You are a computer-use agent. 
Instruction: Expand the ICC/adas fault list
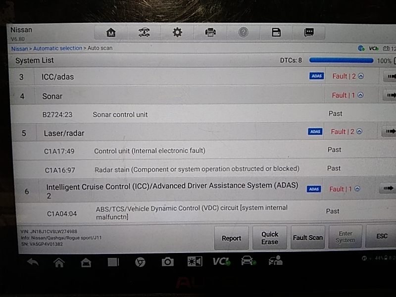point(361,76)
